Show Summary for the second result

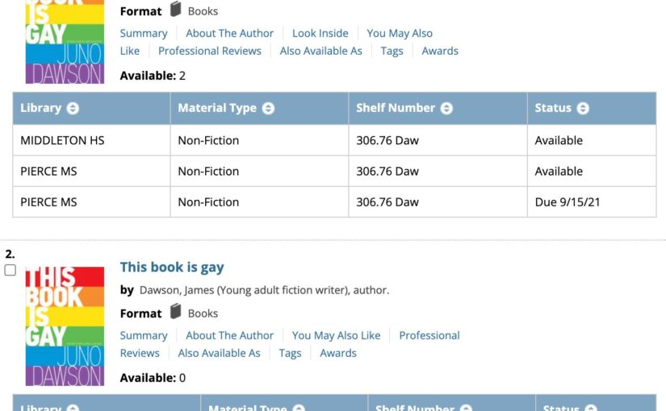[x=144, y=335]
